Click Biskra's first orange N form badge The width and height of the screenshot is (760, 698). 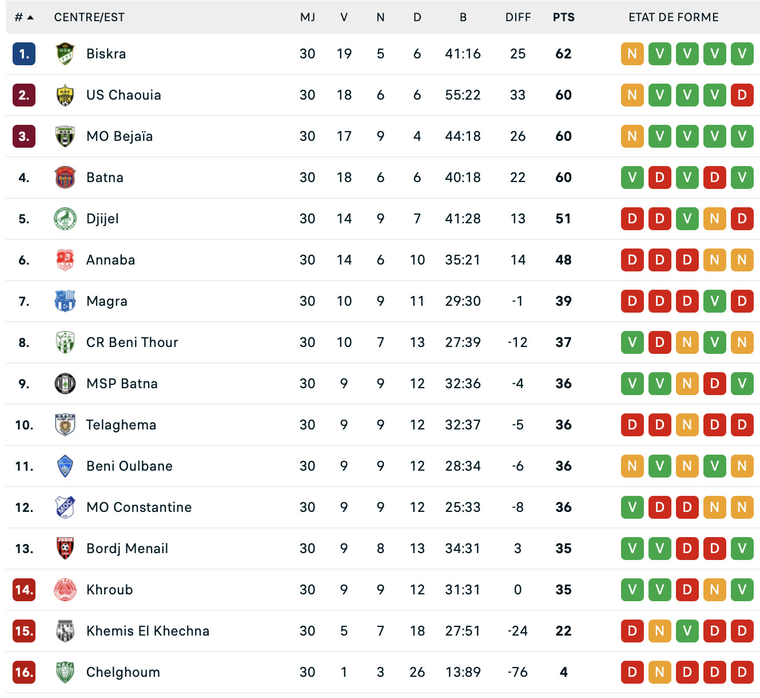[x=632, y=54]
